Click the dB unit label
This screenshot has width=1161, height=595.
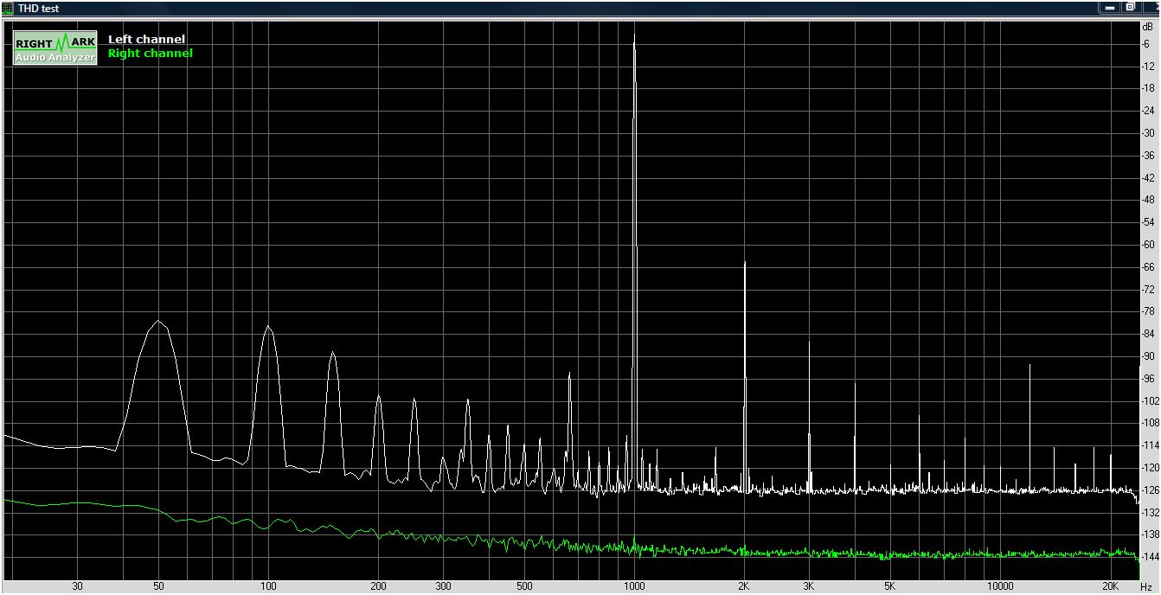tap(1148, 27)
